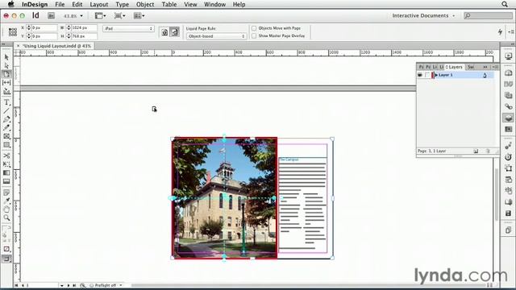Screen dimensions: 516x290
Task: Select the Eyedropper tool
Action: (6, 201)
